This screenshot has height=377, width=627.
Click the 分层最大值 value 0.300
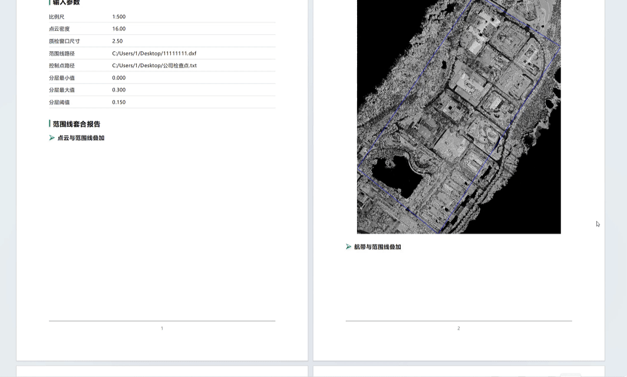point(118,90)
